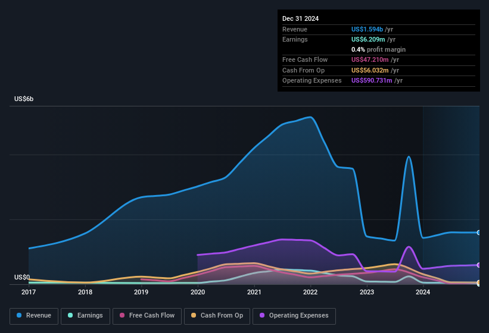
Task: Click the US$47.210m free cash flow value
Action: point(370,59)
